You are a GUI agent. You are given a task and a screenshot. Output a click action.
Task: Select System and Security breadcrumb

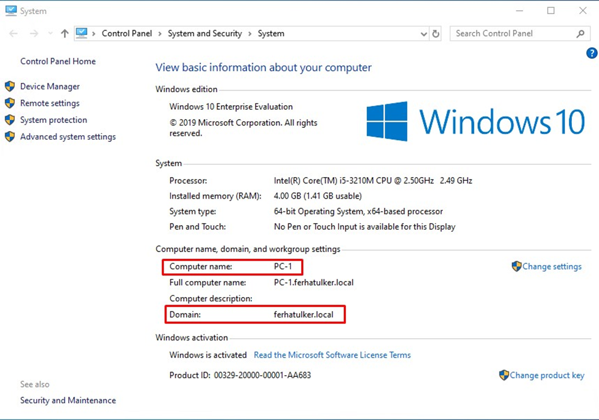point(205,34)
